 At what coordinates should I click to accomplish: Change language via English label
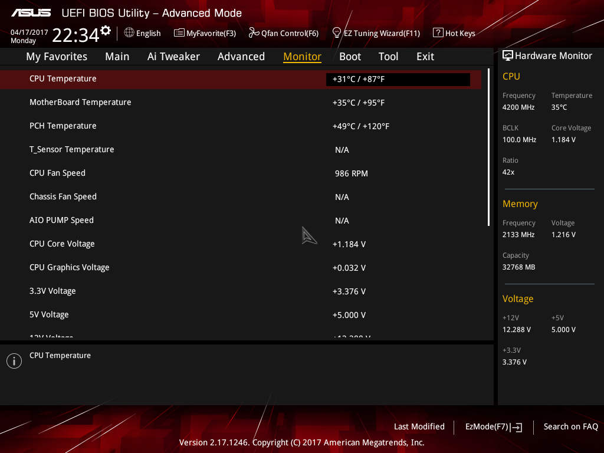(148, 33)
